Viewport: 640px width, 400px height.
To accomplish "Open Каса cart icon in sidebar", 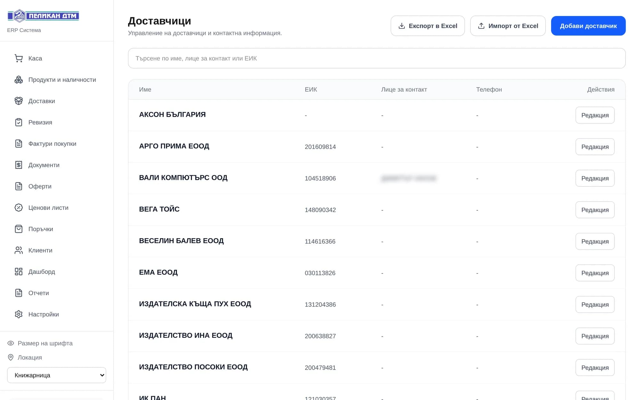I will (19, 58).
